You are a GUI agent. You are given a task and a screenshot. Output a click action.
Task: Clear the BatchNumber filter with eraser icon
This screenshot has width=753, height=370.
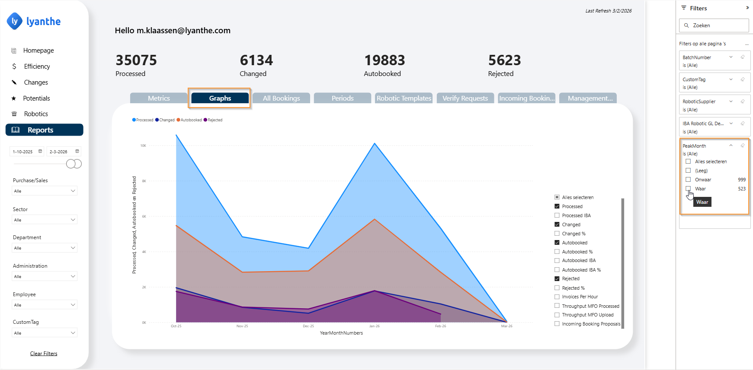tap(743, 57)
